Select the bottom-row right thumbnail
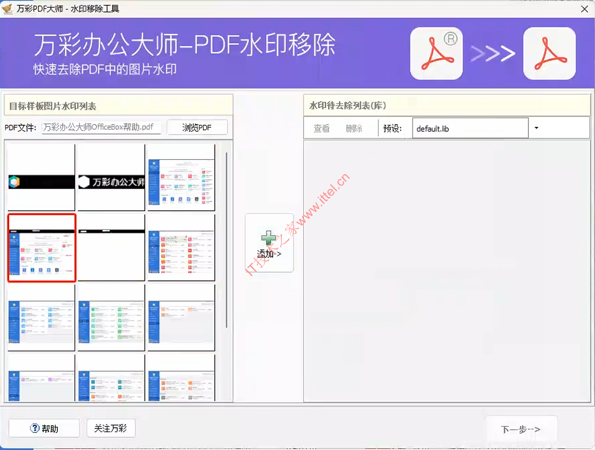The image size is (595, 450). (181, 378)
